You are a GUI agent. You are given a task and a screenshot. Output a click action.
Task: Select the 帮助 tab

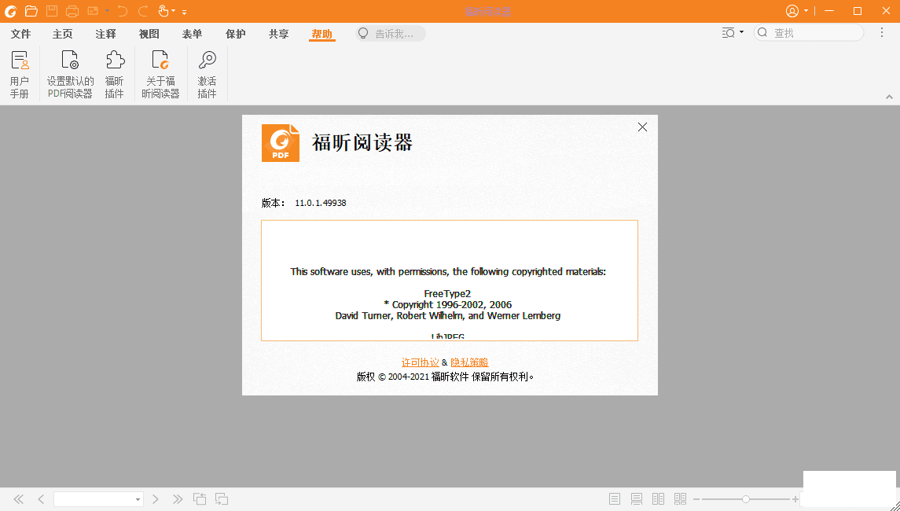pyautogui.click(x=322, y=34)
